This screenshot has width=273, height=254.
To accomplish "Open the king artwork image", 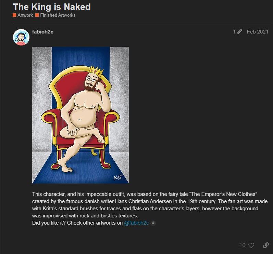I will 80,115.
